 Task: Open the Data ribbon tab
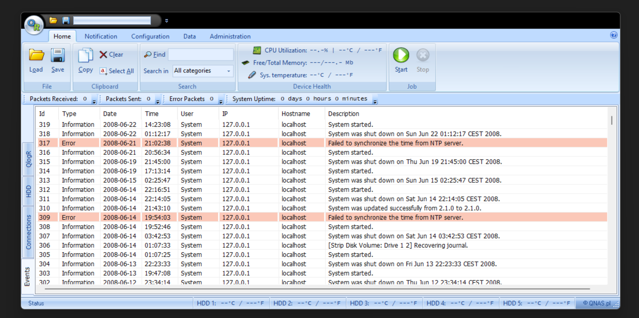tap(189, 36)
